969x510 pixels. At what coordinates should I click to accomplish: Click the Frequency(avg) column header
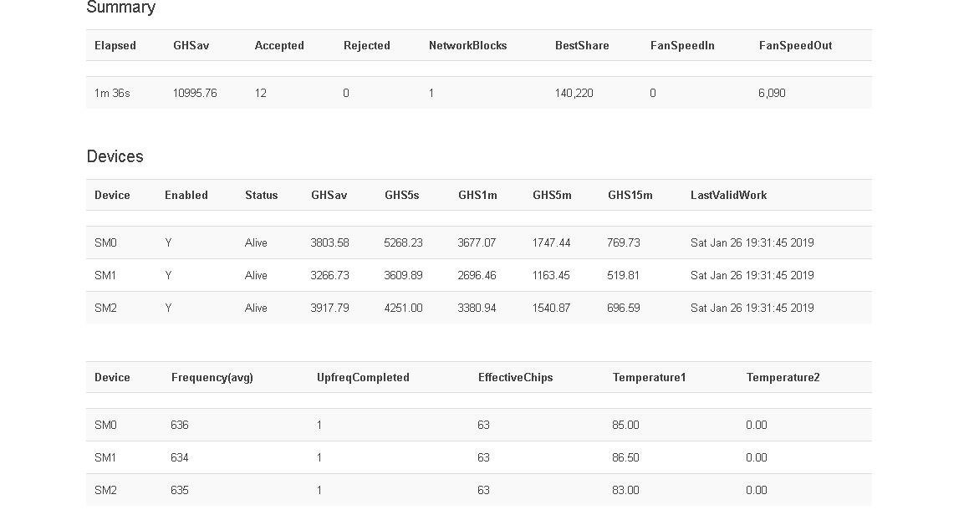pos(212,378)
